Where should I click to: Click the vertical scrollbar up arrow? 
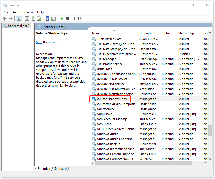point(210,32)
